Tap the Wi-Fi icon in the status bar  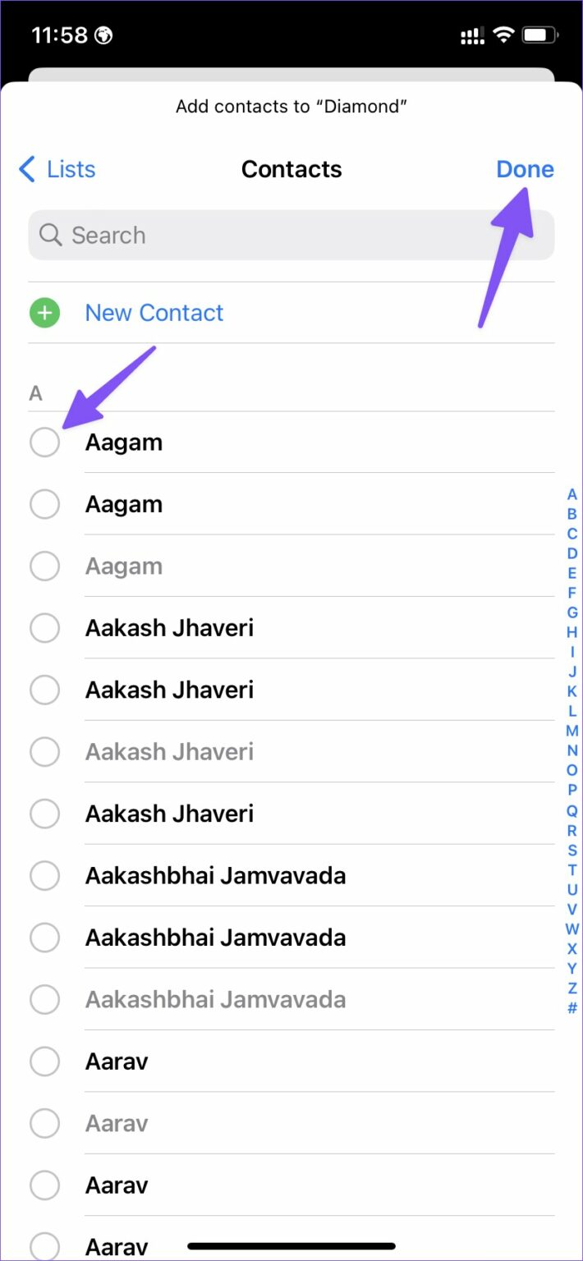(503, 34)
